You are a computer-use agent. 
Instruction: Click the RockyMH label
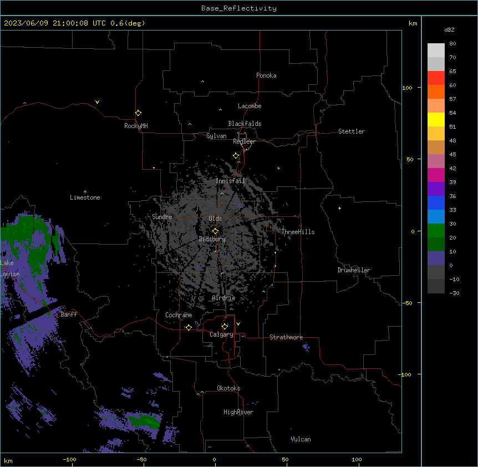click(x=136, y=126)
